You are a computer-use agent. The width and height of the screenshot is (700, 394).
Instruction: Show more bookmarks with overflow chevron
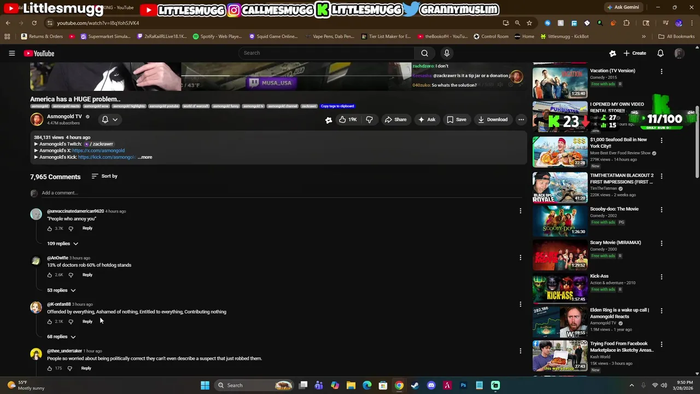point(644,37)
